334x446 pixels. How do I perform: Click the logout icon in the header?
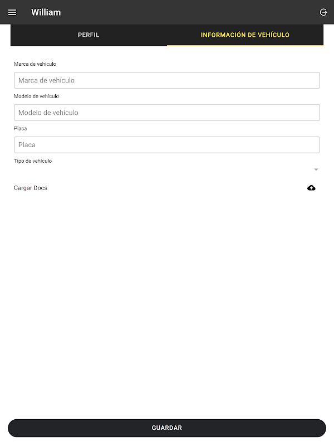click(323, 12)
